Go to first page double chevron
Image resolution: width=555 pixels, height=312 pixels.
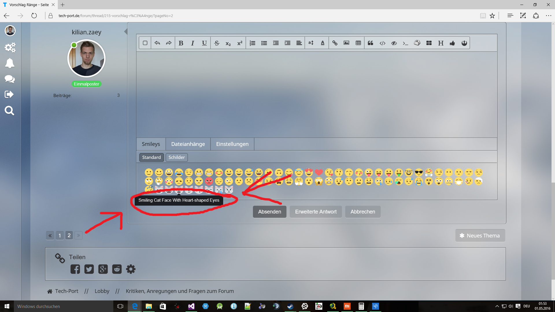[50, 235]
